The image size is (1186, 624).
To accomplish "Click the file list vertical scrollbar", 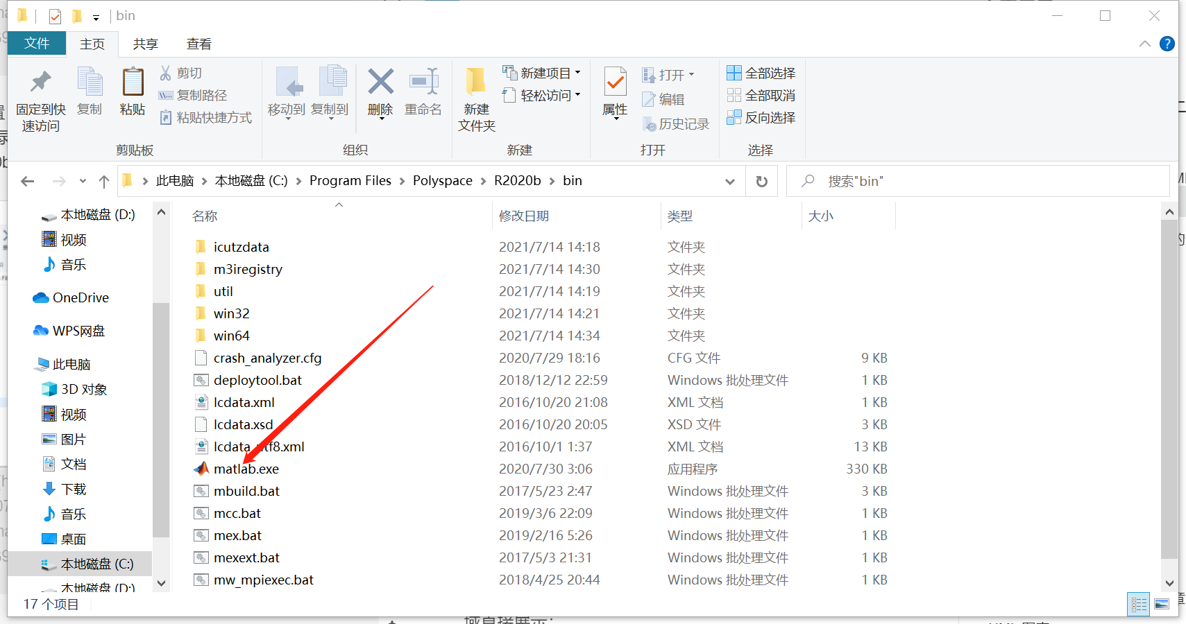I will [1169, 390].
